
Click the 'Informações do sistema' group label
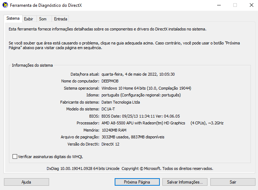coord(32,65)
